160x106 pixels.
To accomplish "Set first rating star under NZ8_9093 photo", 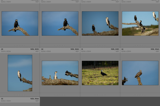I will tap(15, 95).
